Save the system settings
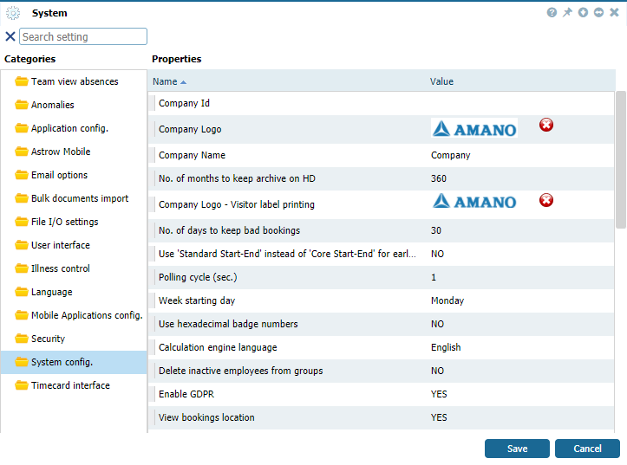This screenshot has width=627, height=465. point(517,449)
